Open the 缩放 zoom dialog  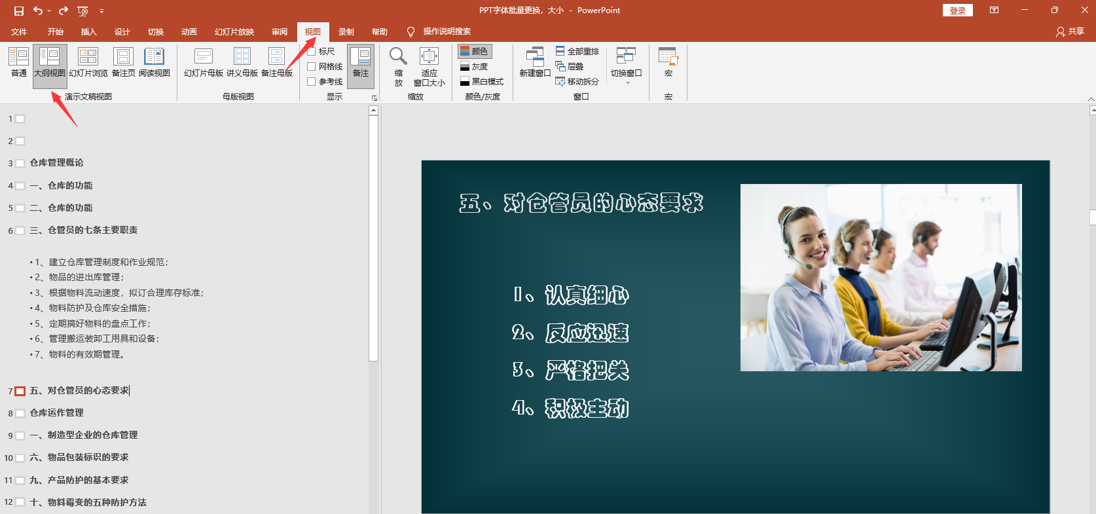click(399, 67)
